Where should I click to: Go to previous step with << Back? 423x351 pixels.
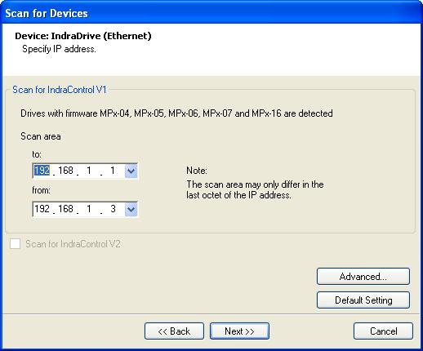point(174,331)
